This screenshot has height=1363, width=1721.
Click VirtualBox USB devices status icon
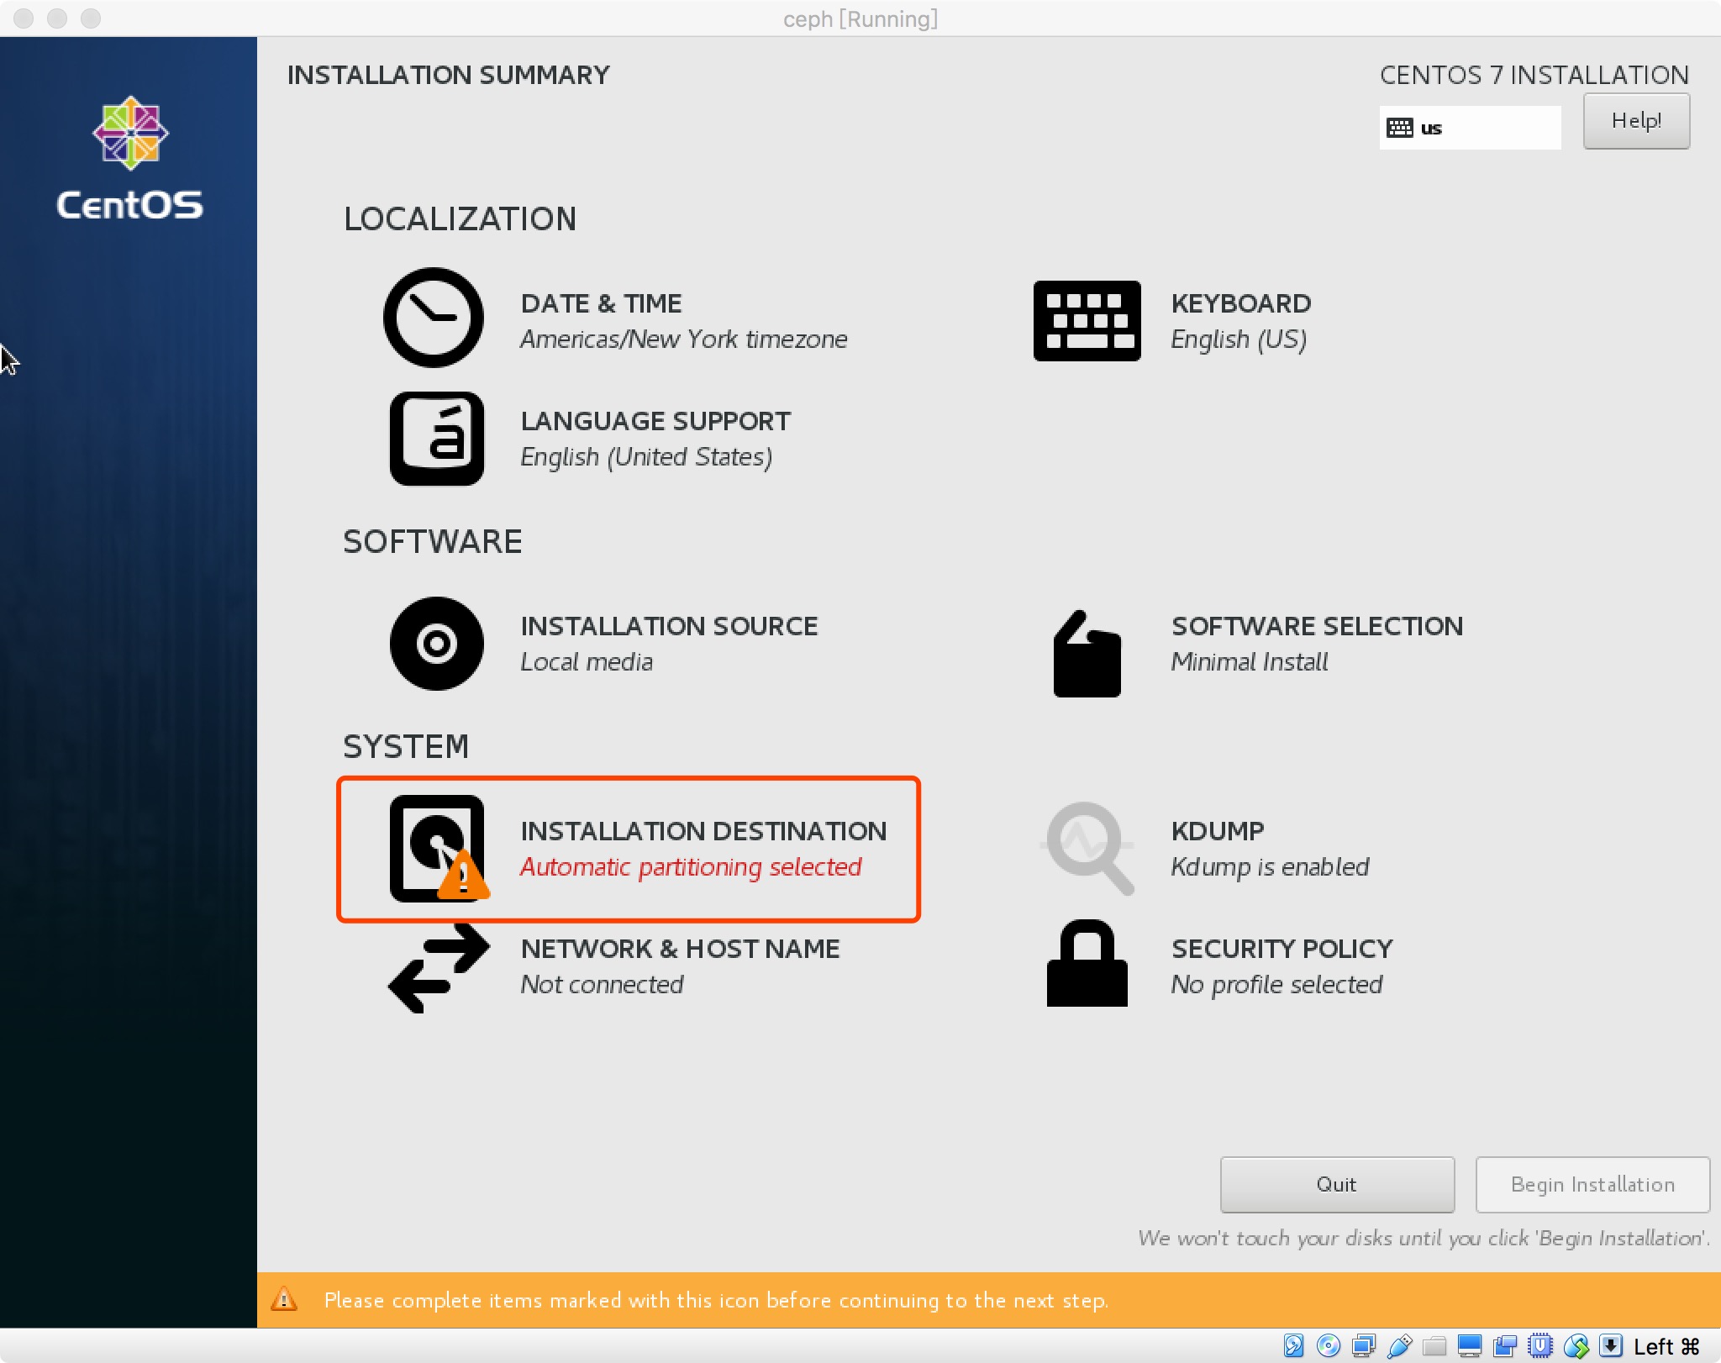(1399, 1346)
